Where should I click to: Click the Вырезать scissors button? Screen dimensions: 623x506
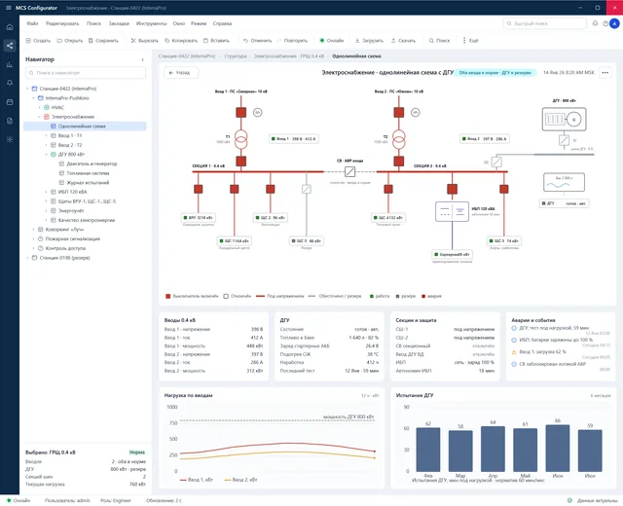(x=145, y=41)
